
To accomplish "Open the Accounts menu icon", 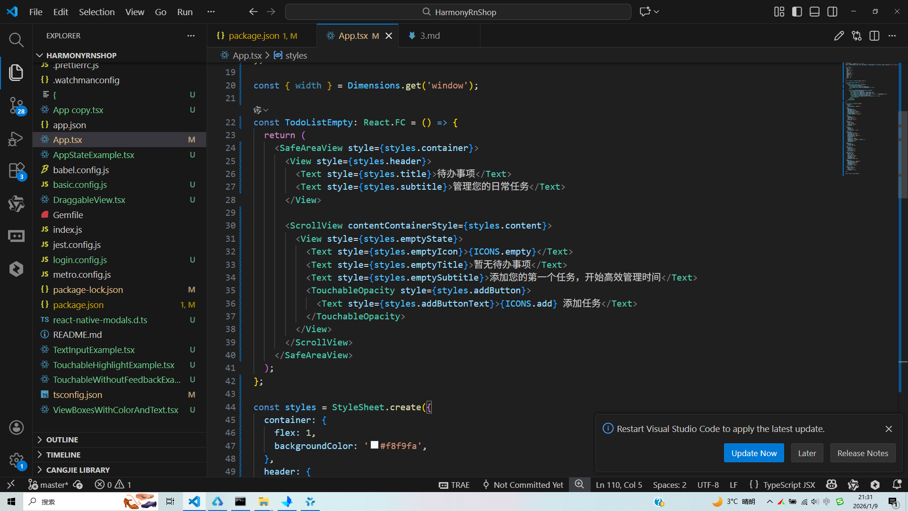I will coord(16,428).
